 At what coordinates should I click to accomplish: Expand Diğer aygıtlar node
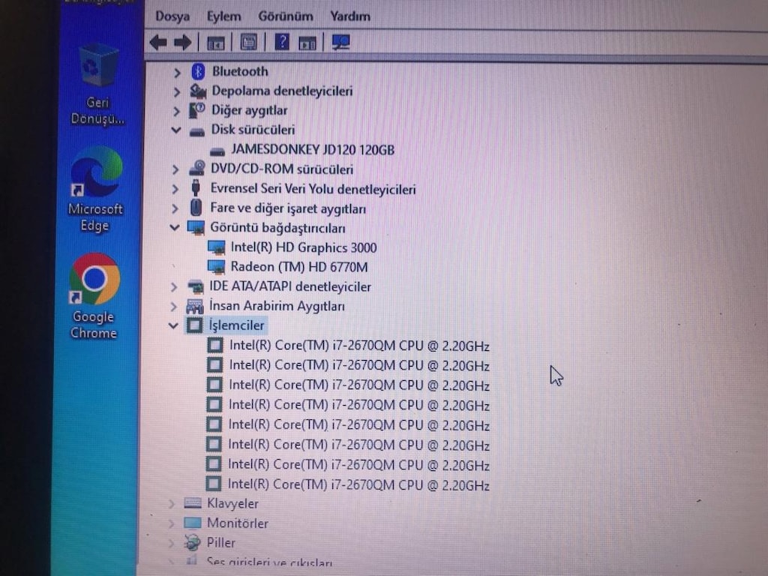coord(177,112)
